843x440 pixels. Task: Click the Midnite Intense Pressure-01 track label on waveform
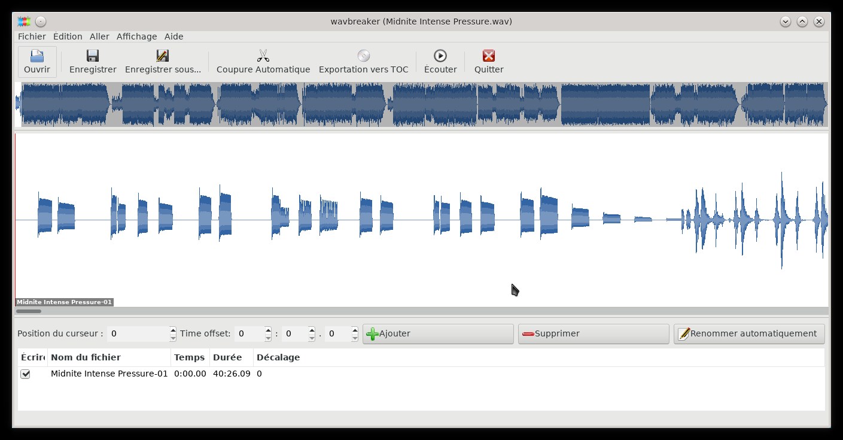pos(64,302)
